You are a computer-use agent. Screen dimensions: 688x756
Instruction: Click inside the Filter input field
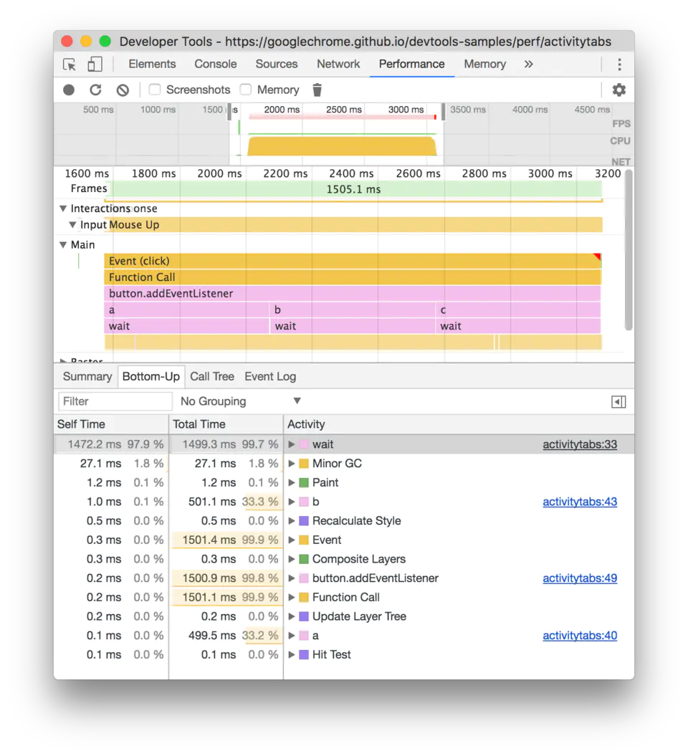click(115, 401)
